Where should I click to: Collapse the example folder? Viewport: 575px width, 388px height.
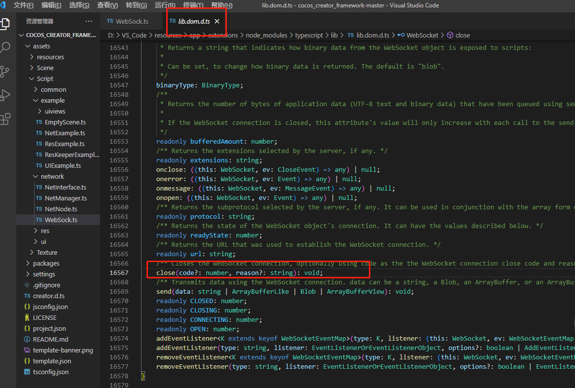(x=36, y=100)
